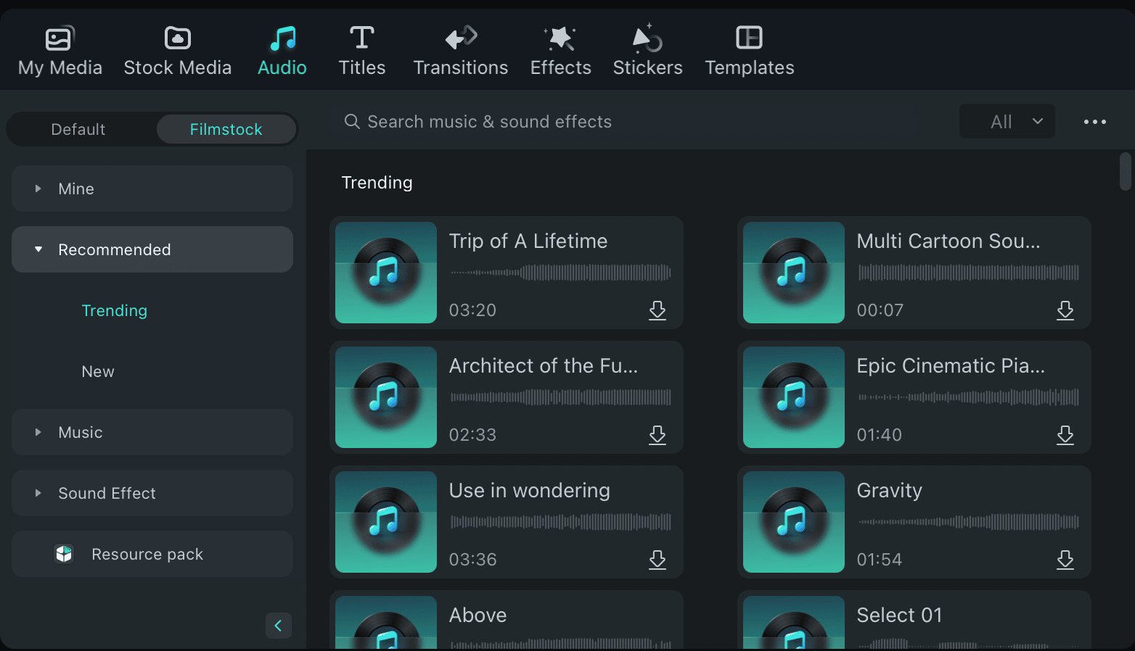Image resolution: width=1135 pixels, height=651 pixels.
Task: Open the three-dot more options menu
Action: (1094, 122)
